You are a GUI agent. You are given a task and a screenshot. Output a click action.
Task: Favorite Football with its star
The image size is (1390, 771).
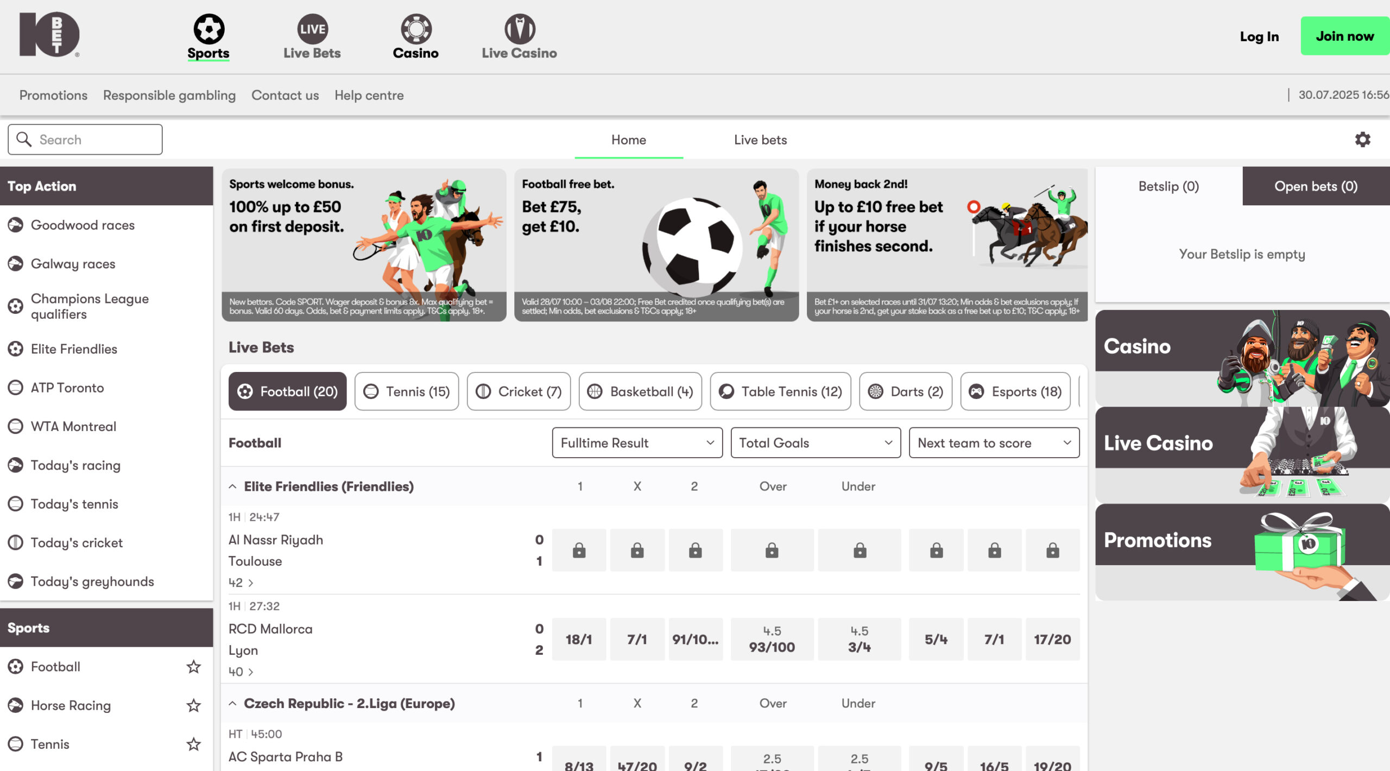[x=193, y=666]
